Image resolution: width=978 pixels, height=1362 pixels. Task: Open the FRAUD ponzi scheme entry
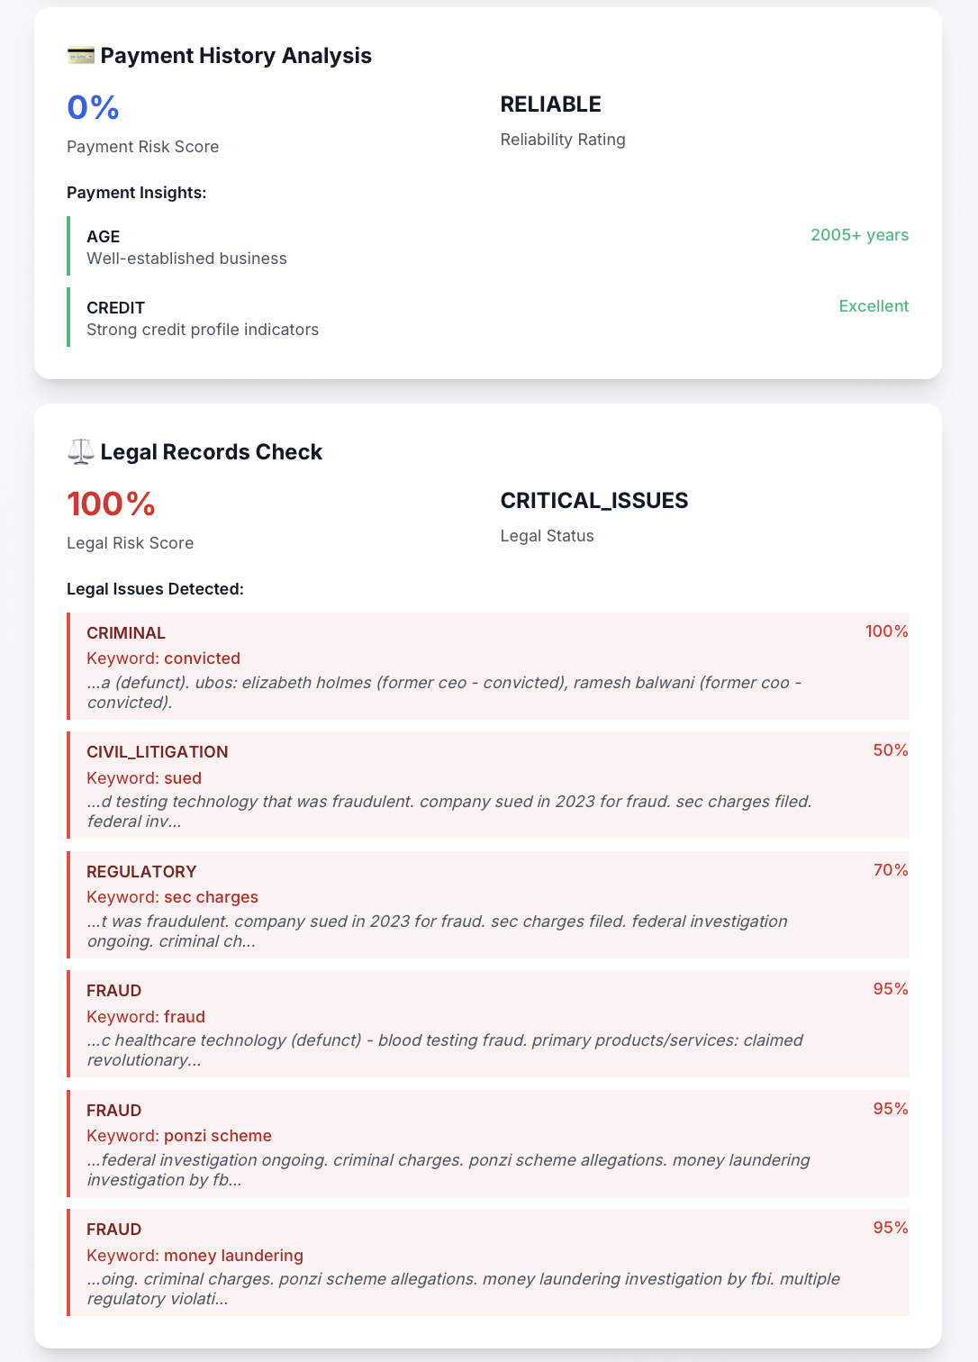click(x=488, y=1143)
